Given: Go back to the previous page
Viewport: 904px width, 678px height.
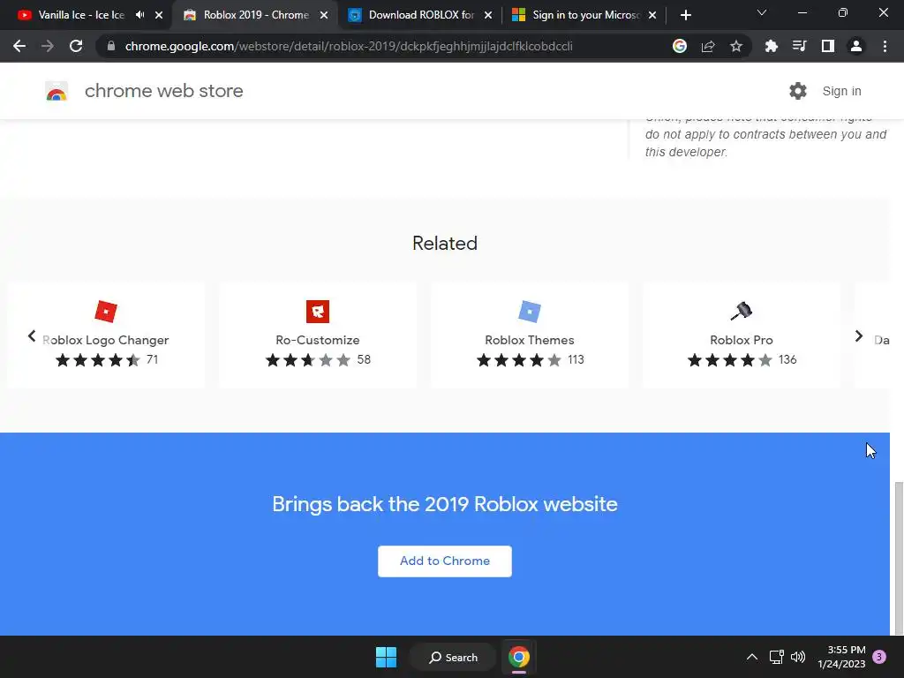Looking at the screenshot, I should point(19,46).
